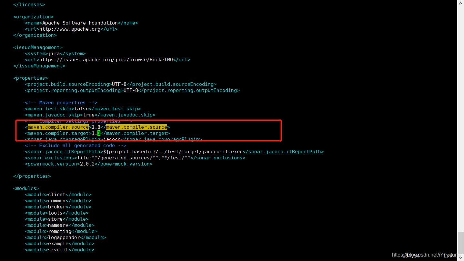Click the 1.8 value of maven.compiler.source
This screenshot has height=261, width=464.
click(x=96, y=127)
